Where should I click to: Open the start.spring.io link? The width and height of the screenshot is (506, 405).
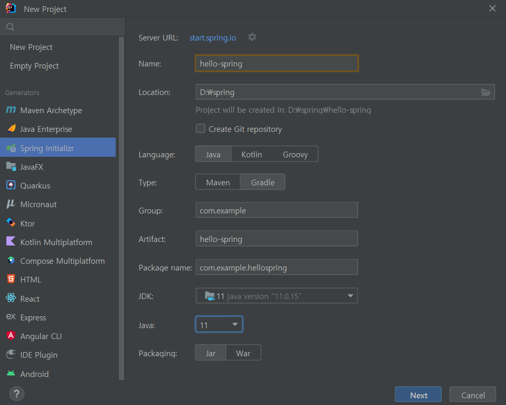(x=213, y=38)
